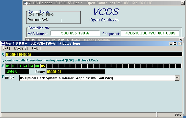Close the VCDS Open Controller window

point(183,3)
